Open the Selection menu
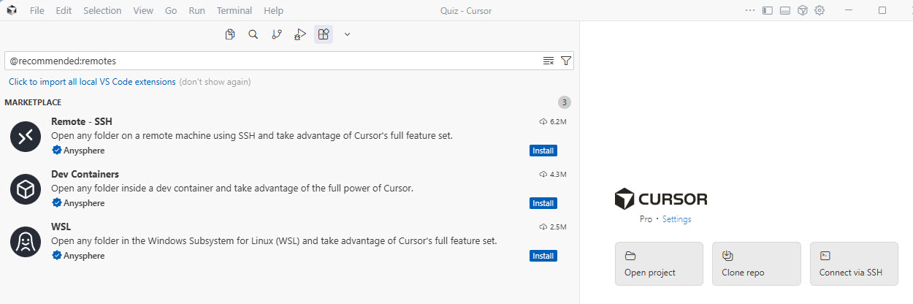The image size is (913, 304). click(x=102, y=11)
